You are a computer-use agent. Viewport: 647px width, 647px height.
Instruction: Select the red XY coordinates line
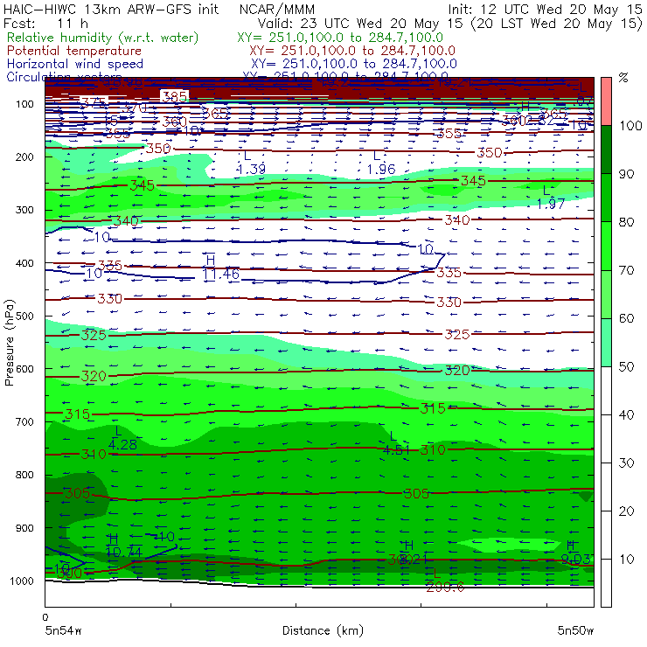pos(352,51)
